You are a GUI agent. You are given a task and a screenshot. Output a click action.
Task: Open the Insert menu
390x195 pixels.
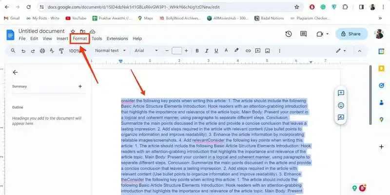(62, 39)
